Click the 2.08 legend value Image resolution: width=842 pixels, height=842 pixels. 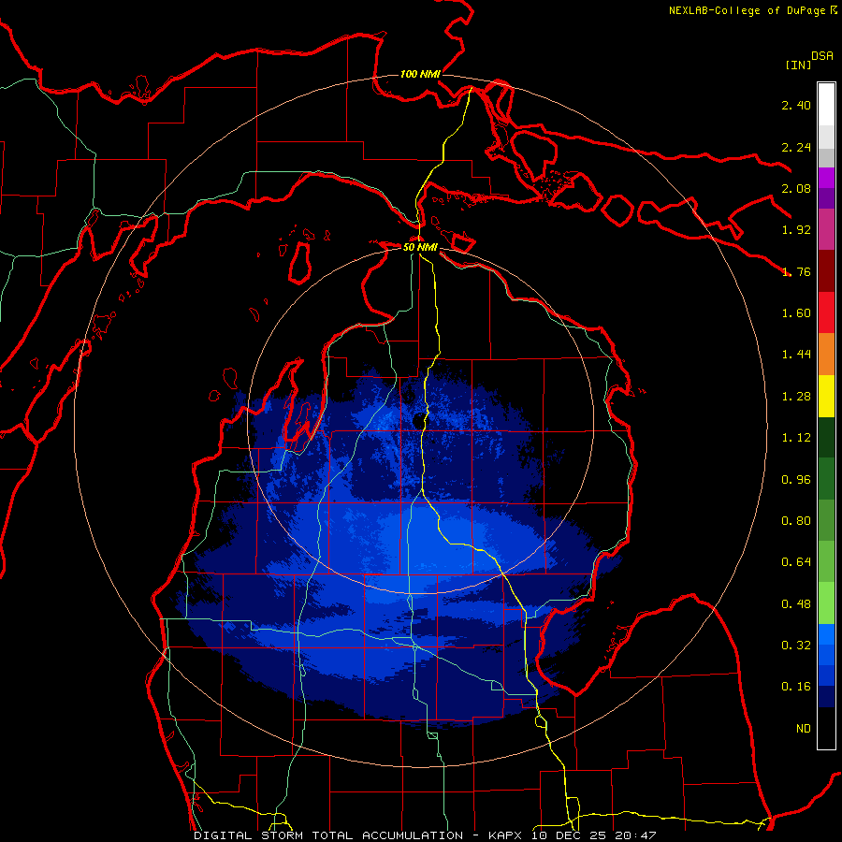click(796, 188)
